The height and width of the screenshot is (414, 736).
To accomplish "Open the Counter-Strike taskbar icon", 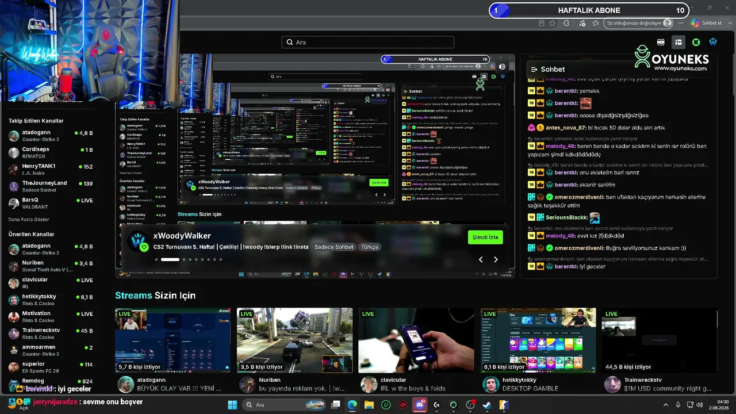I will click(x=504, y=405).
